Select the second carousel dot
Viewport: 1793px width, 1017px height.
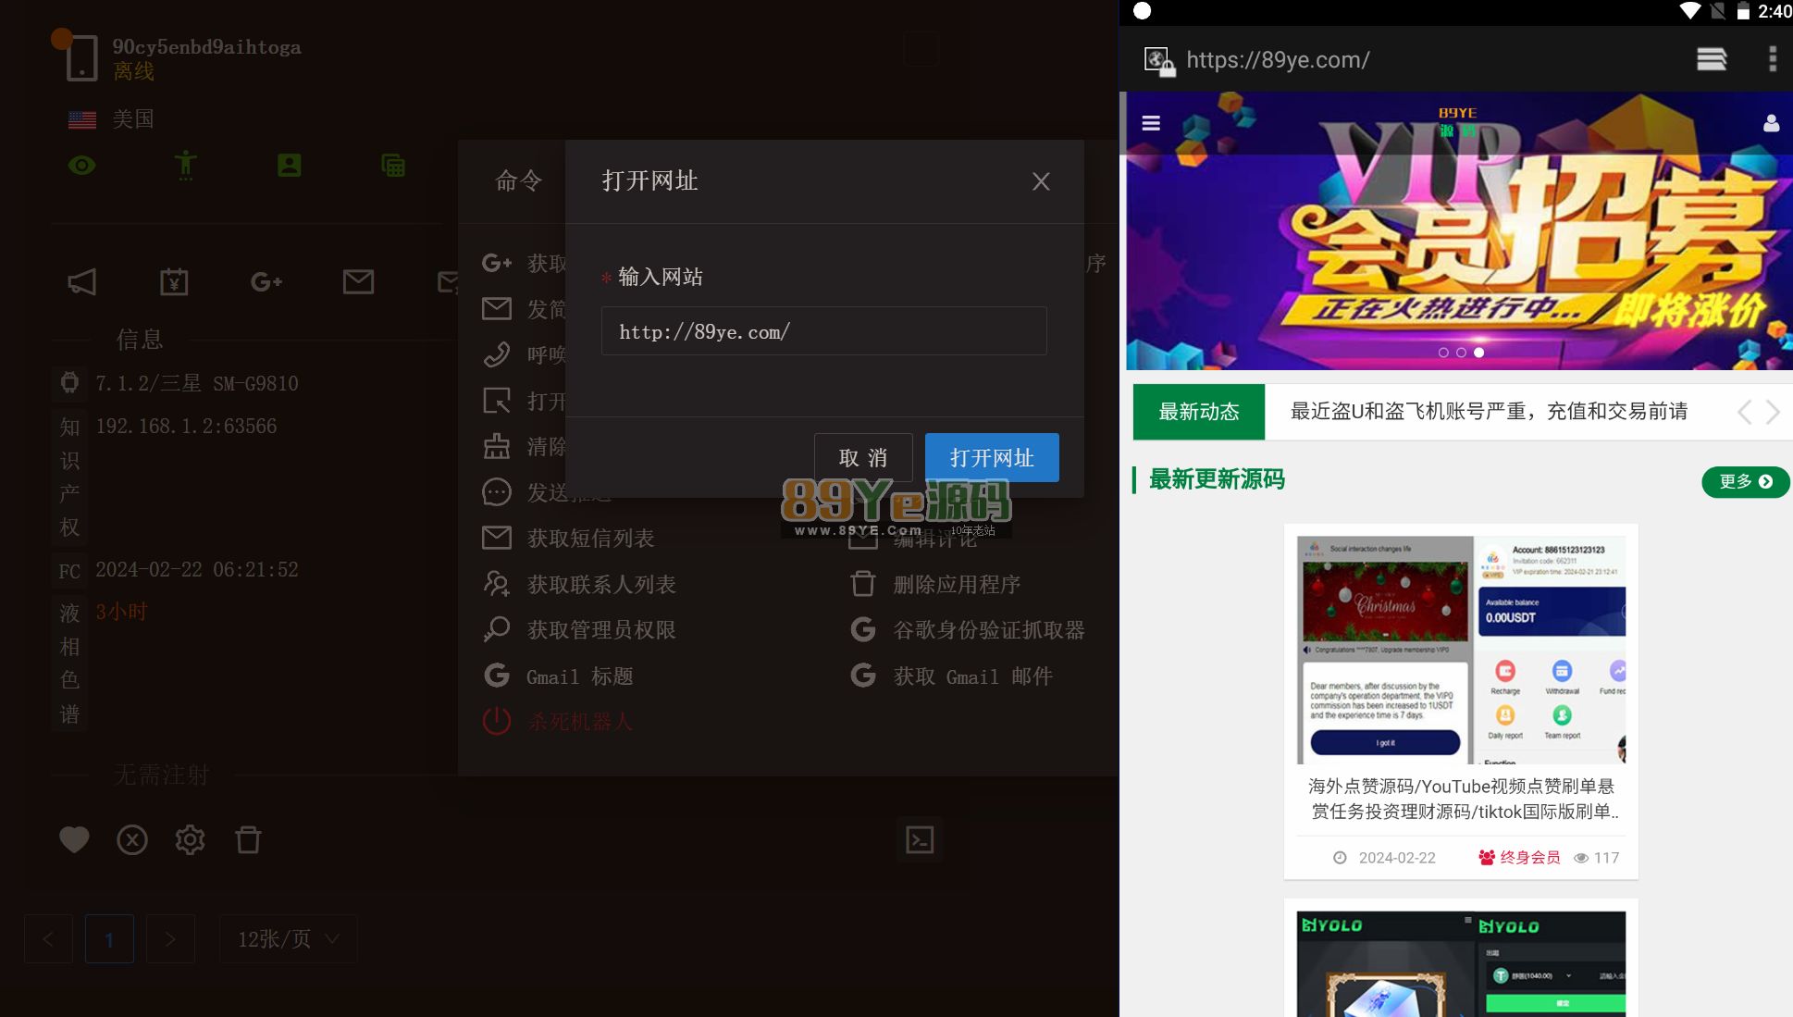tap(1461, 353)
